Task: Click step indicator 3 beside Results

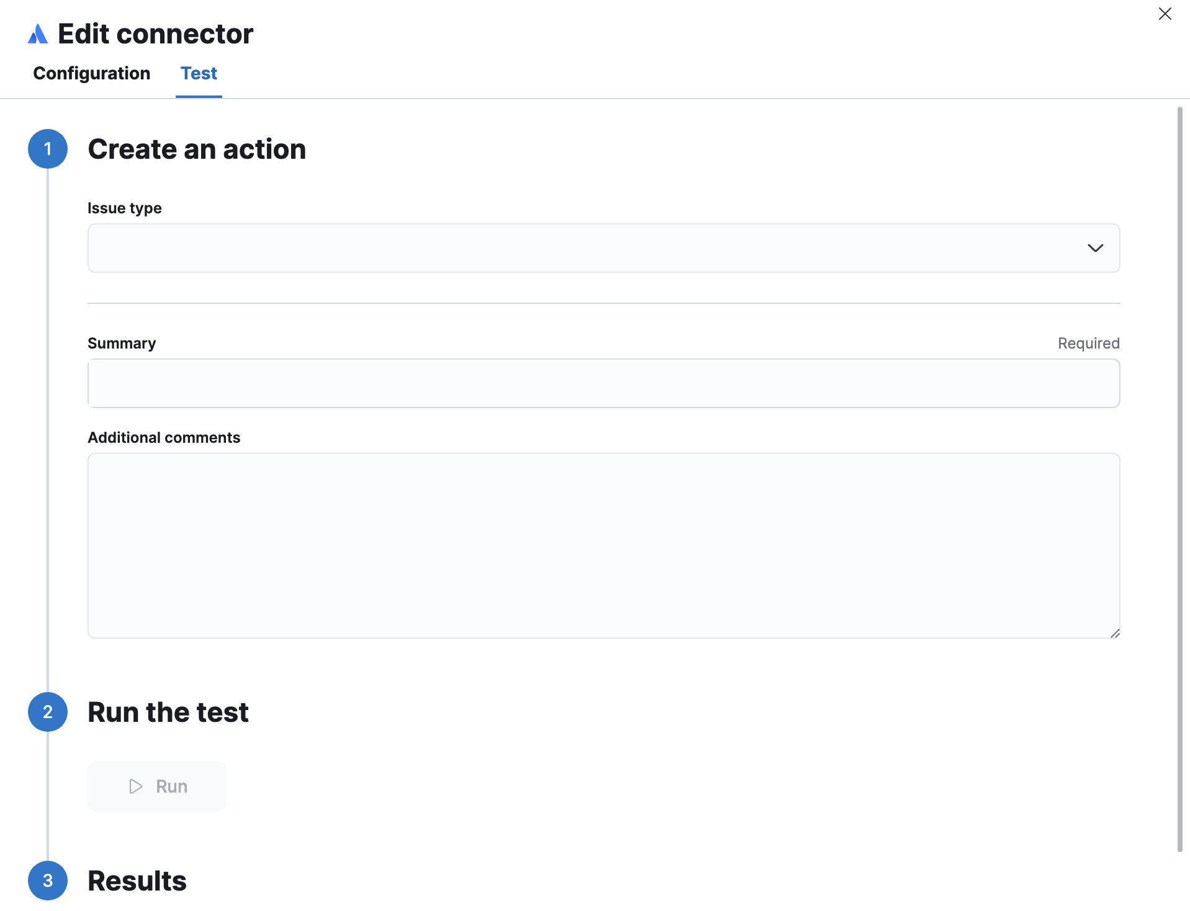Action: tap(47, 880)
